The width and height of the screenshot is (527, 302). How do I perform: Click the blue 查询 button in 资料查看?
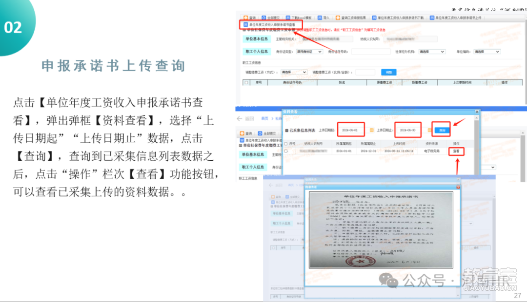[442, 130]
